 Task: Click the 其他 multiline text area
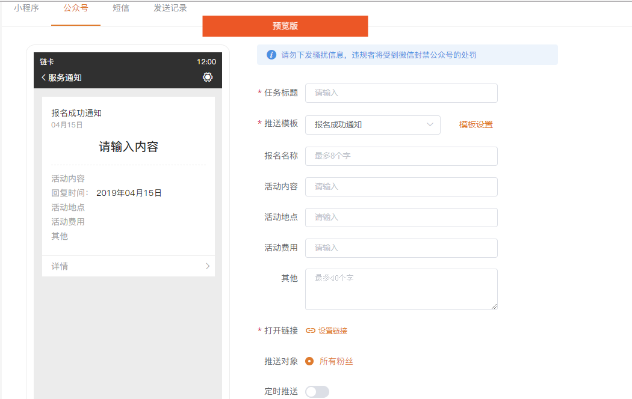[x=401, y=289]
